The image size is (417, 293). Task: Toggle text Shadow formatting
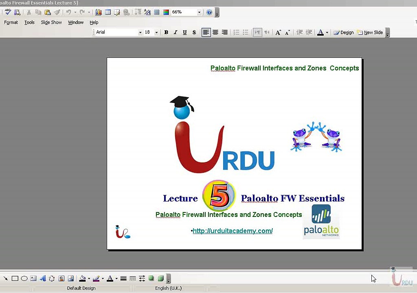(194, 33)
